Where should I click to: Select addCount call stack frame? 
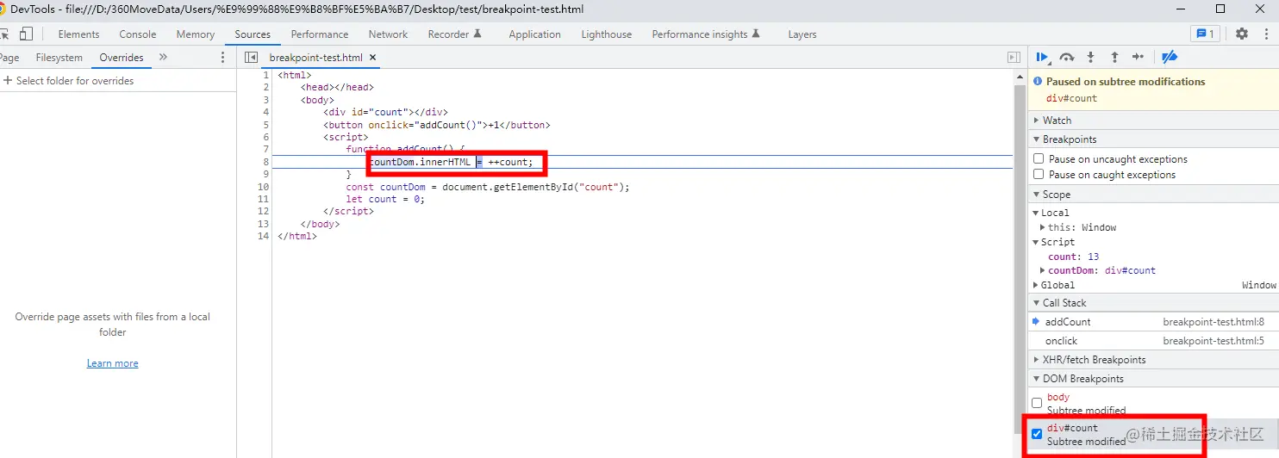1153,322
